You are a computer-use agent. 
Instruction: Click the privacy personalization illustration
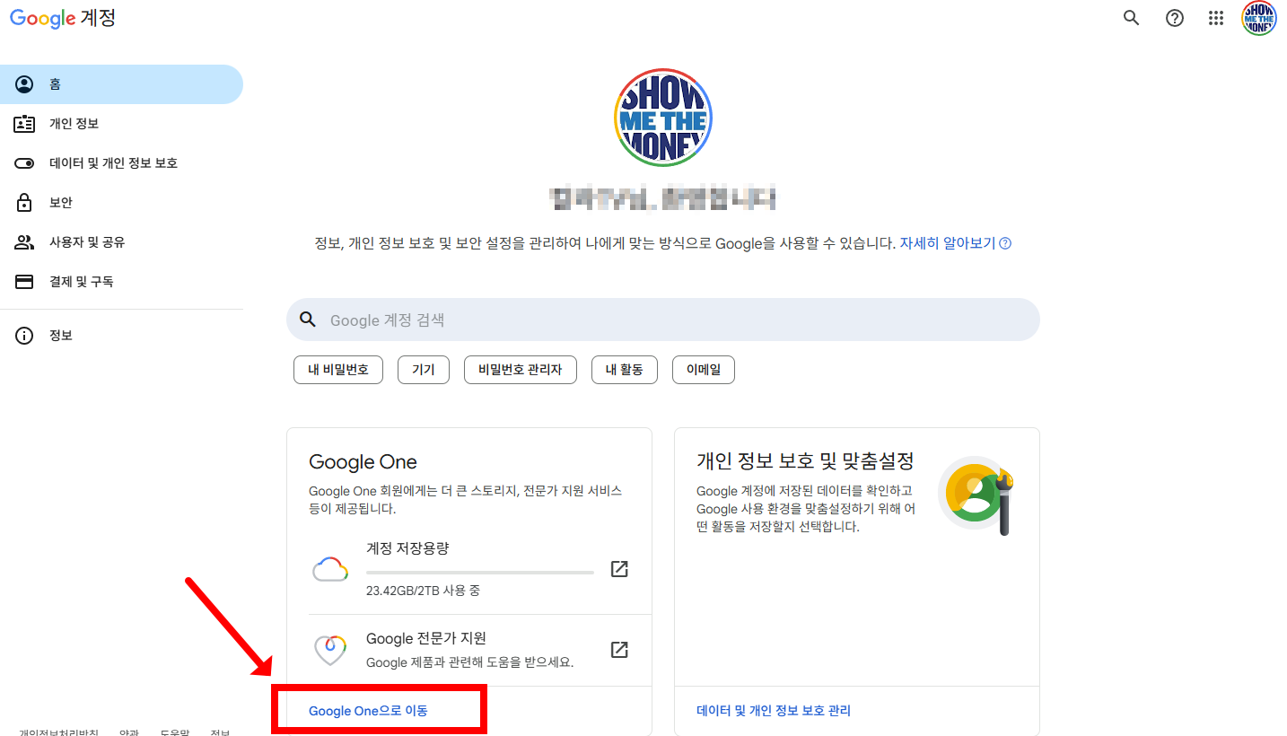tap(976, 495)
